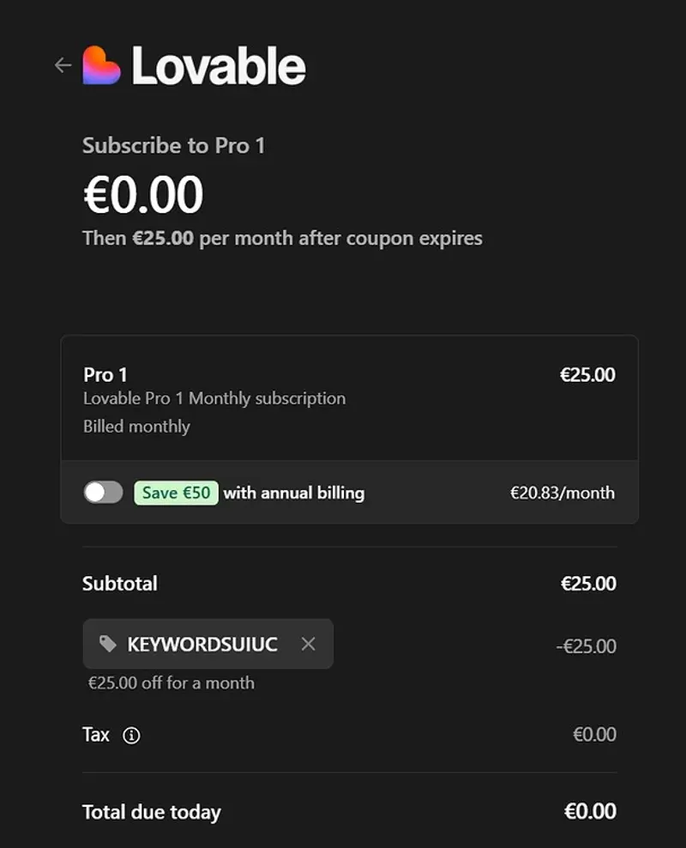Click the Lovable heart logo
This screenshot has width=686, height=848.
[102, 66]
